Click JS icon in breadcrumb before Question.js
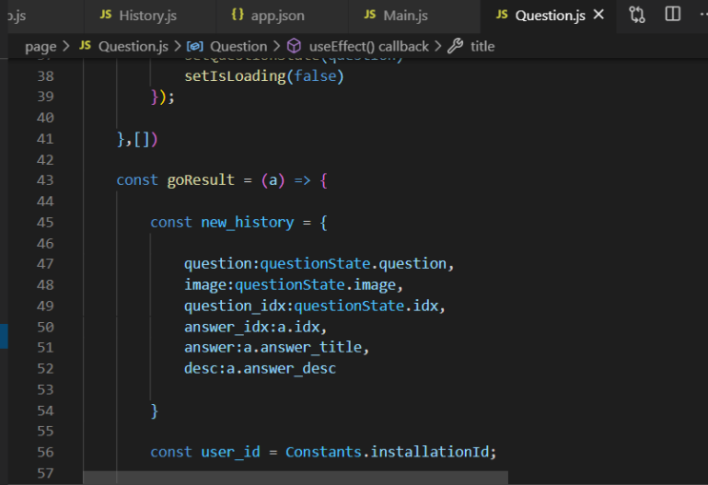Screen dimensions: 708x485 (x=85, y=46)
